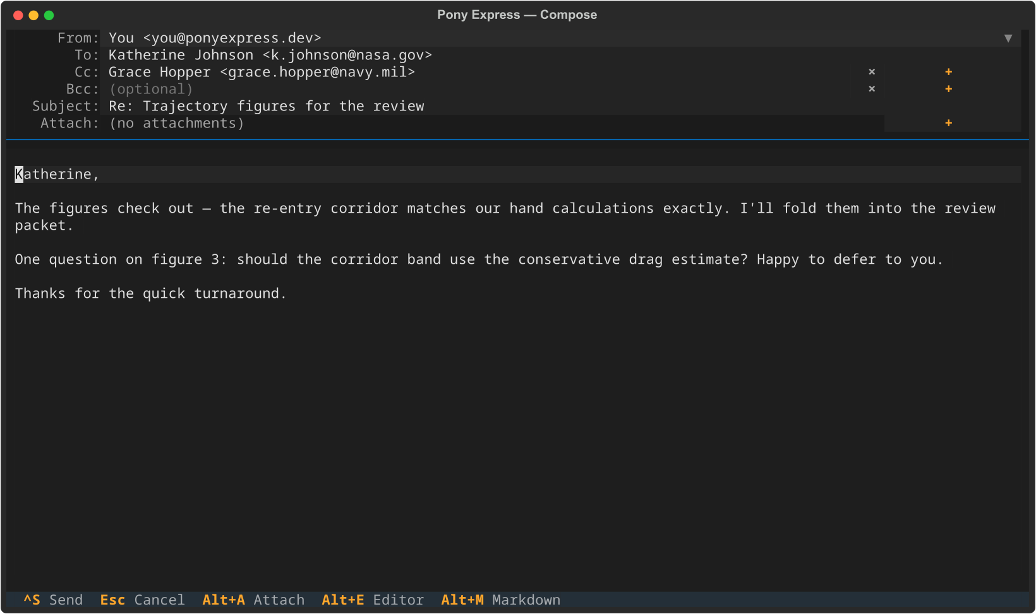The image size is (1036, 614).
Task: Choose Alt+A Attach in the bottom bar
Action: point(253,600)
